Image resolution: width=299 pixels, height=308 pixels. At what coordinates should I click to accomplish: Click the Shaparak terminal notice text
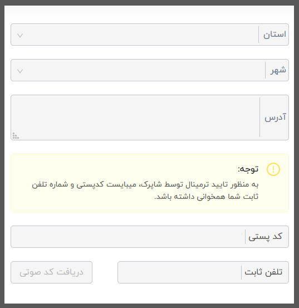pyautogui.click(x=145, y=190)
